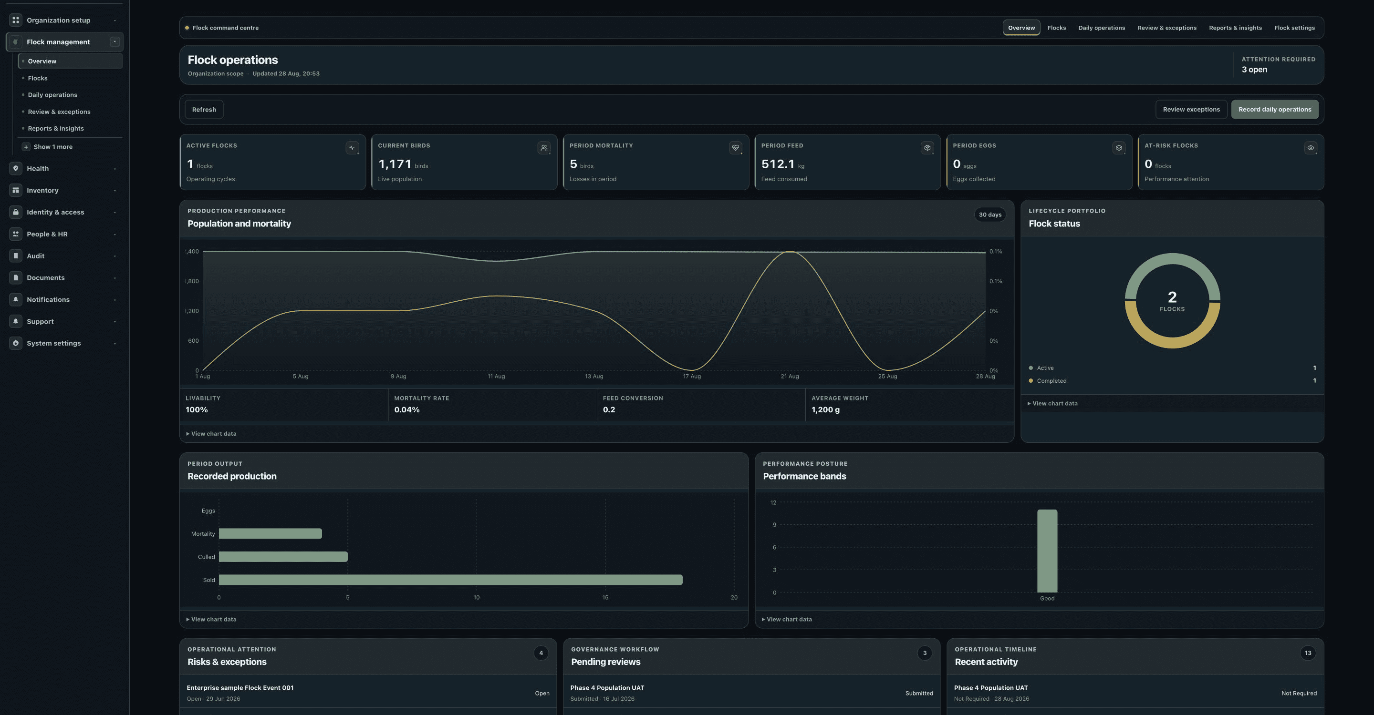The height and width of the screenshot is (715, 1374).
Task: Click the 30 days range pill
Action: pos(989,214)
